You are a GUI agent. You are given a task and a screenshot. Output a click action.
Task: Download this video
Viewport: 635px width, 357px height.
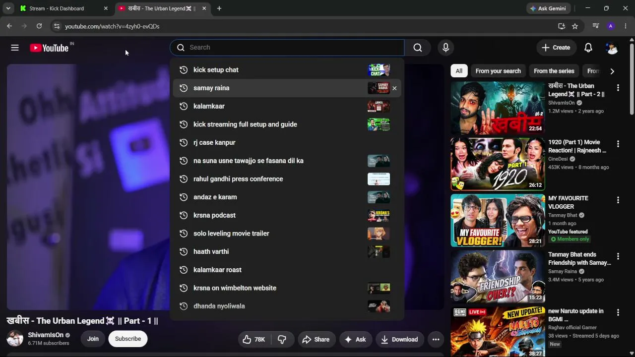pos(399,339)
